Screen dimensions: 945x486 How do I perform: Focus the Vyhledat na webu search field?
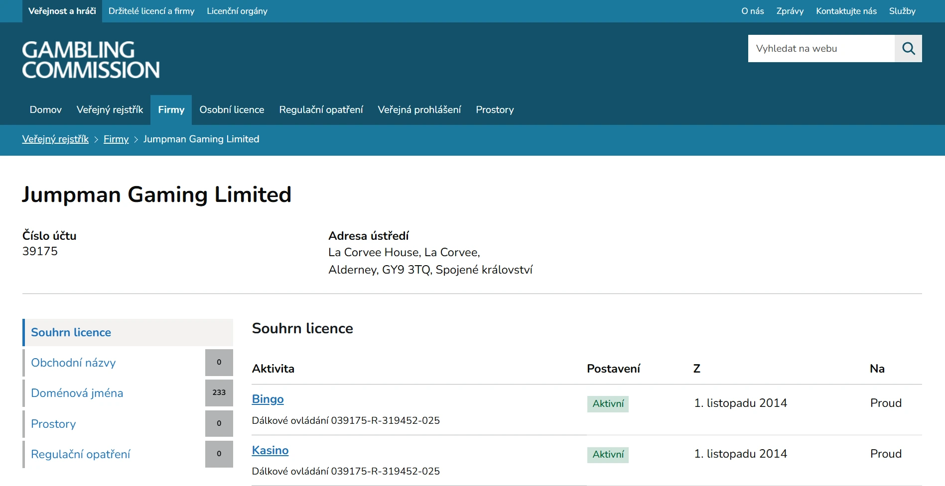[821, 48]
